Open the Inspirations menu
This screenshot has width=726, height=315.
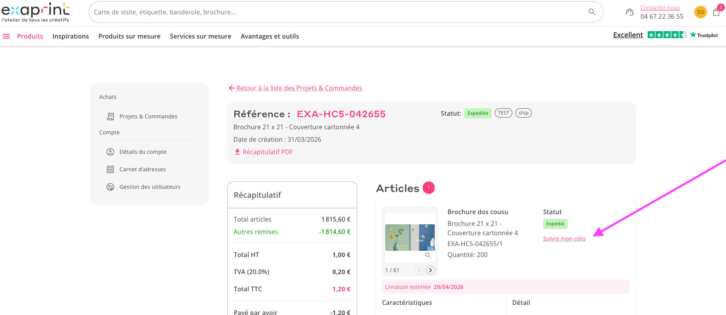[x=71, y=36]
